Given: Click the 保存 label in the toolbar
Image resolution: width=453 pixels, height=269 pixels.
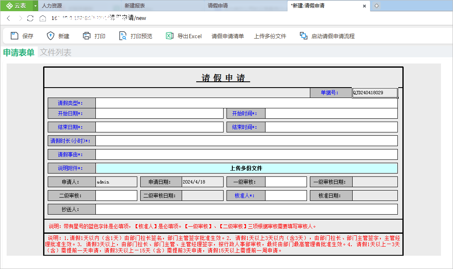Looking at the screenshot, I should [x=28, y=36].
